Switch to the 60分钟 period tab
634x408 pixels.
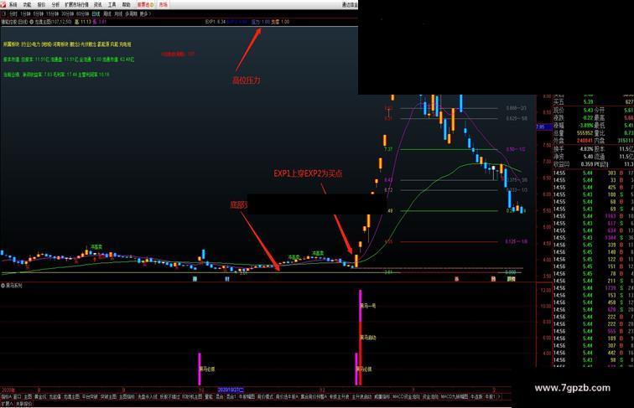pyautogui.click(x=82, y=14)
